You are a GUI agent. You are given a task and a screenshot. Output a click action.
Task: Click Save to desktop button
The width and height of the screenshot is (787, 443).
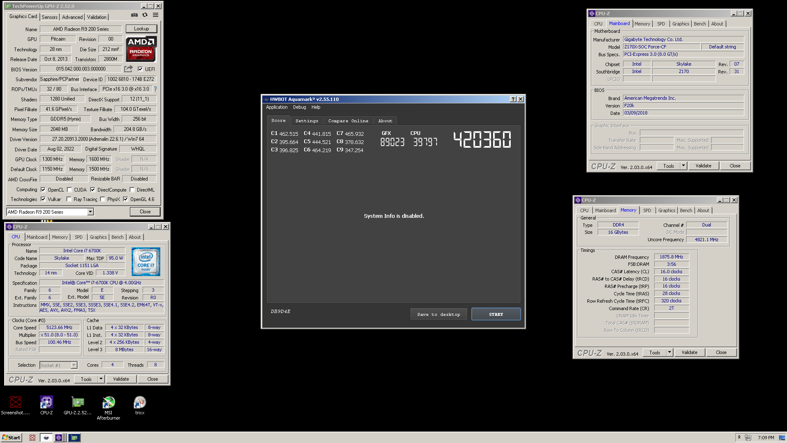pos(439,314)
